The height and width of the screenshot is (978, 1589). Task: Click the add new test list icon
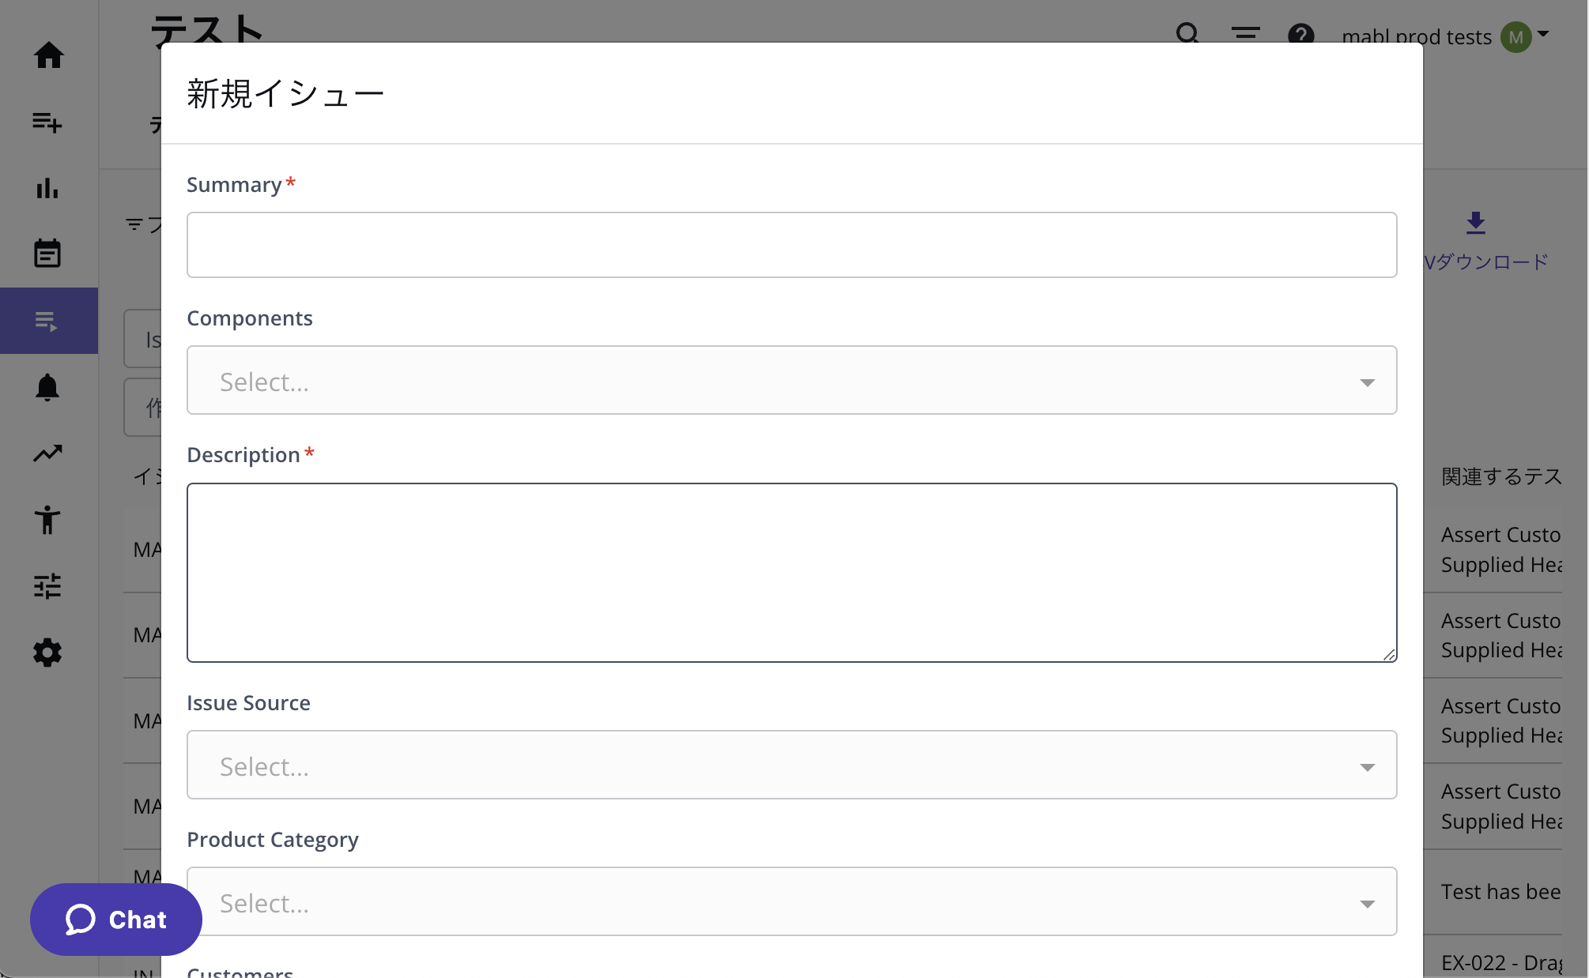(47, 122)
